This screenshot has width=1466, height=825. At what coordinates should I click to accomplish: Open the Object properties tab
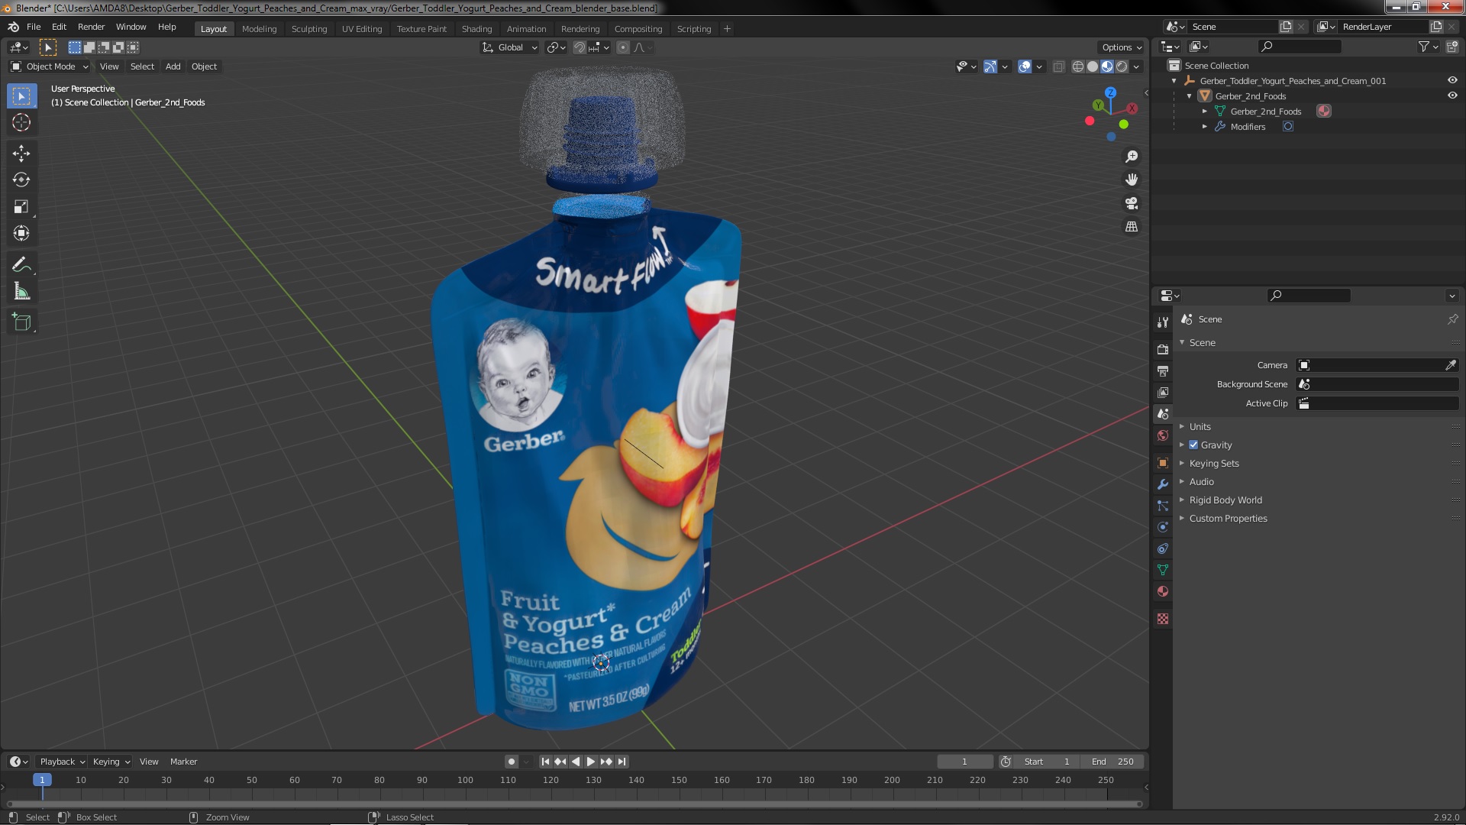tap(1163, 463)
